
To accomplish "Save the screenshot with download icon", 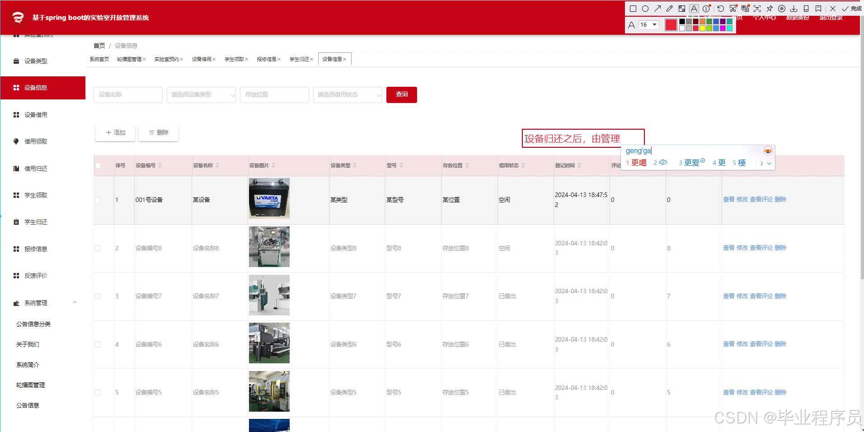I will tap(794, 9).
